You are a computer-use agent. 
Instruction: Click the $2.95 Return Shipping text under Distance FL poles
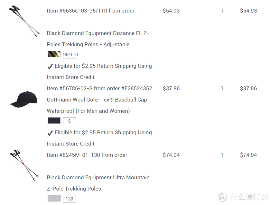pyautogui.click(x=103, y=66)
